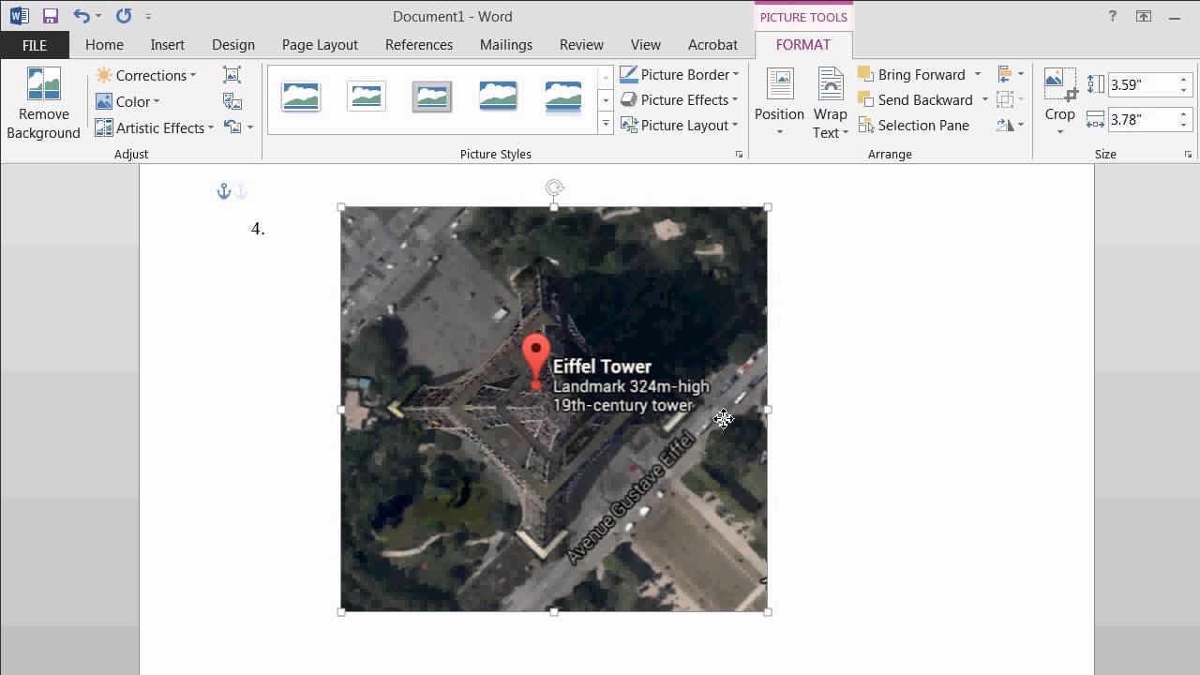The image size is (1200, 675).
Task: Switch to the Review tab
Action: click(581, 44)
